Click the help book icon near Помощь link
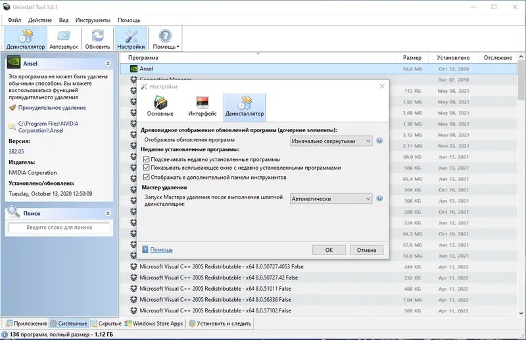The width and height of the screenshot is (526, 340). click(x=145, y=249)
